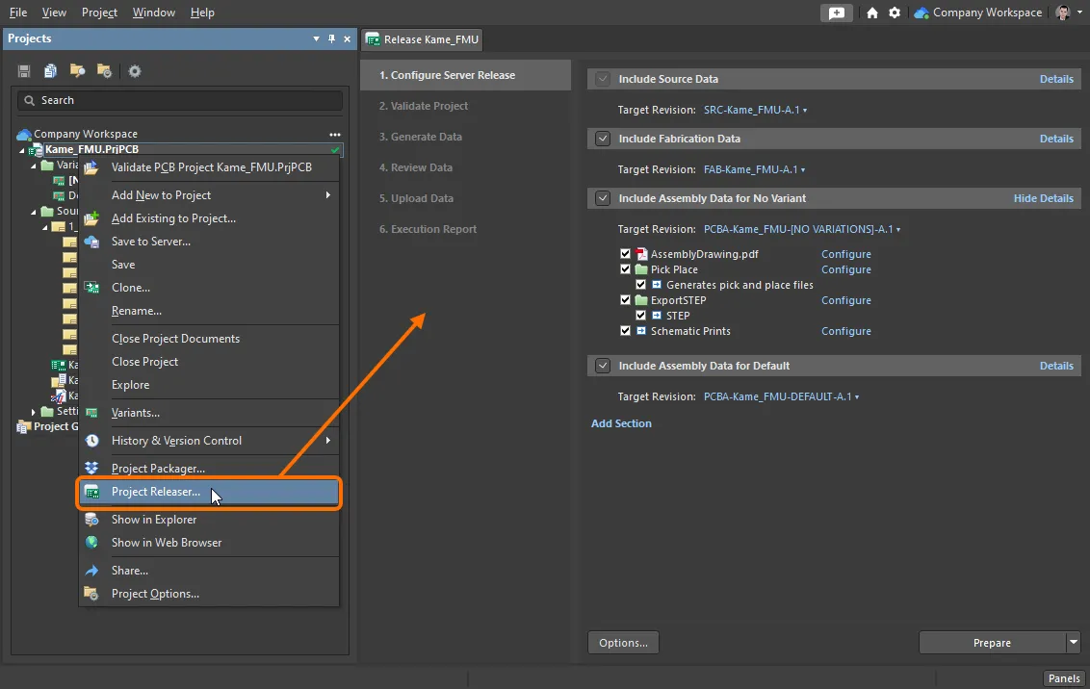Screen dimensions: 1090x689
Task: Click the folder-with-gear project options toolbar icon
Action: click(x=104, y=71)
